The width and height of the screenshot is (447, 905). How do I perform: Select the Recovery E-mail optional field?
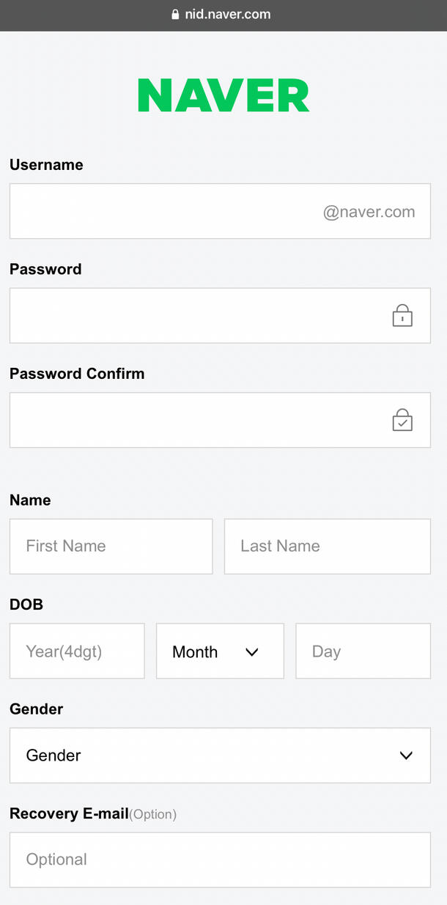219,860
